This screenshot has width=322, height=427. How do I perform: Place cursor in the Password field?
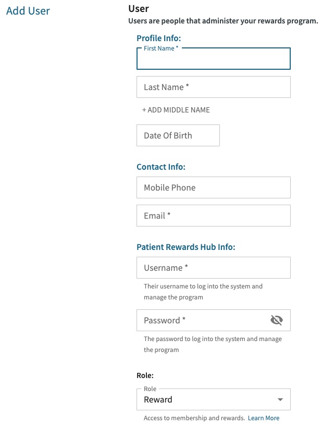[203, 320]
